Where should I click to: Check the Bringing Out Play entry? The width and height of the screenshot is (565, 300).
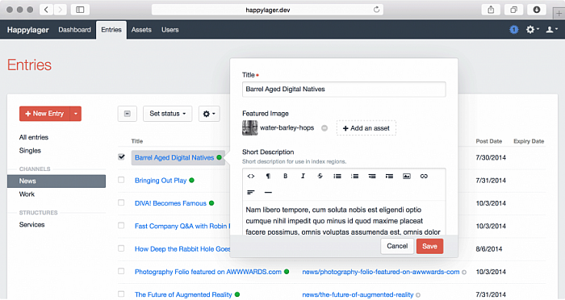pos(121,180)
